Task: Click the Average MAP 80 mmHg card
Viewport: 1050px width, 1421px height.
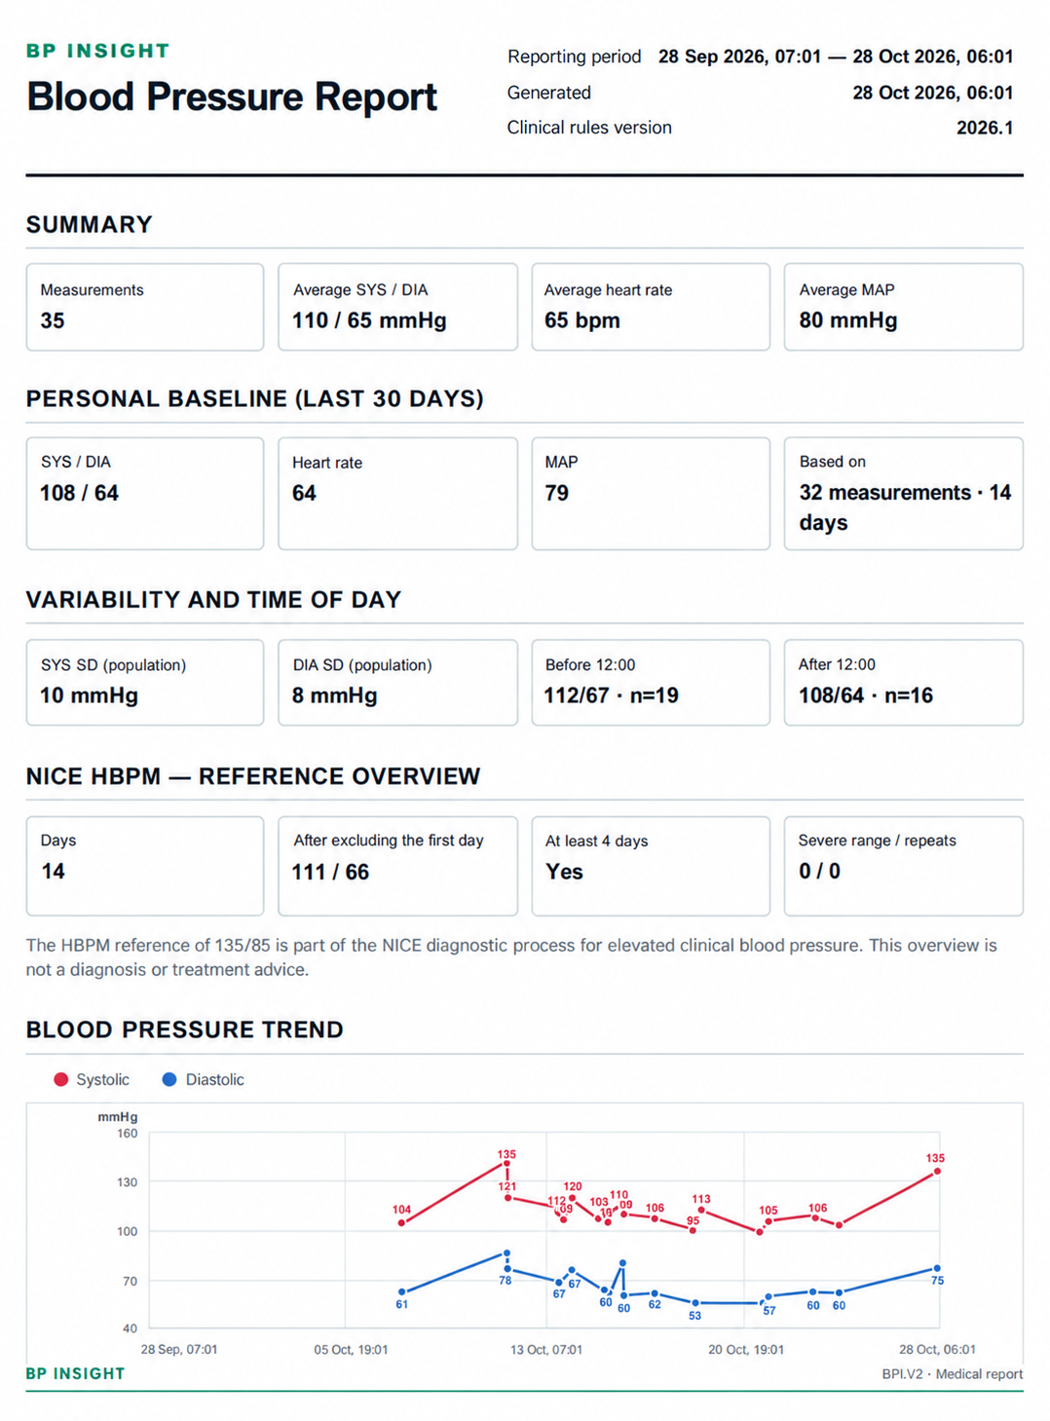Action: tap(903, 307)
